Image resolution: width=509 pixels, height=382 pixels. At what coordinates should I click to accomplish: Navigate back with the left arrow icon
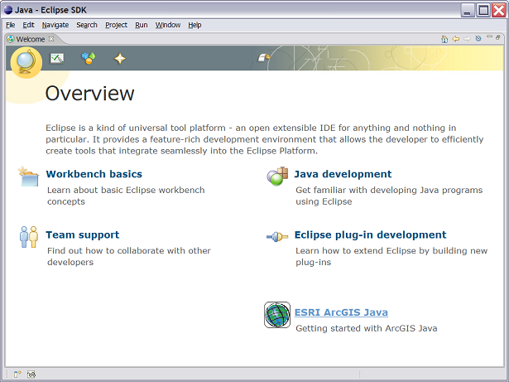(456, 39)
